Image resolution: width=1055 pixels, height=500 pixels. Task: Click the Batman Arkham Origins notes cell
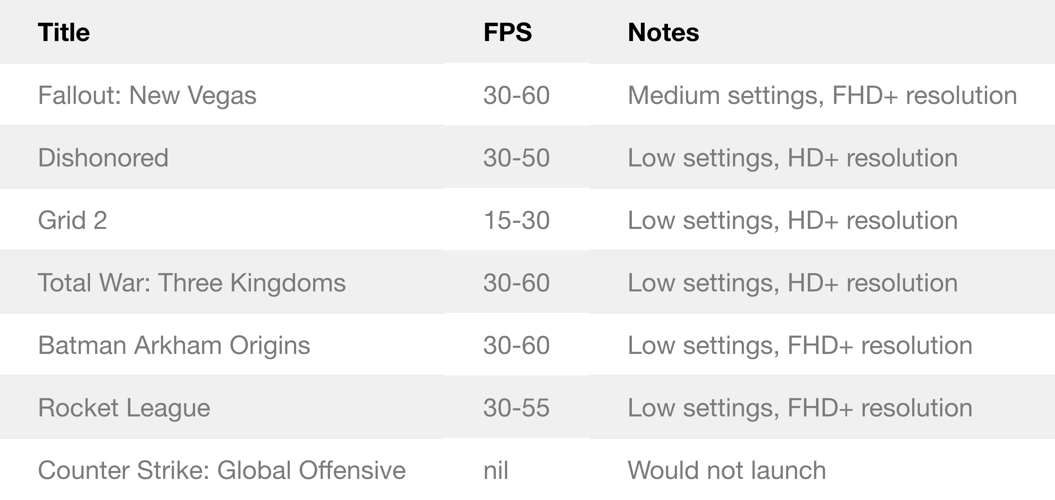coord(800,345)
